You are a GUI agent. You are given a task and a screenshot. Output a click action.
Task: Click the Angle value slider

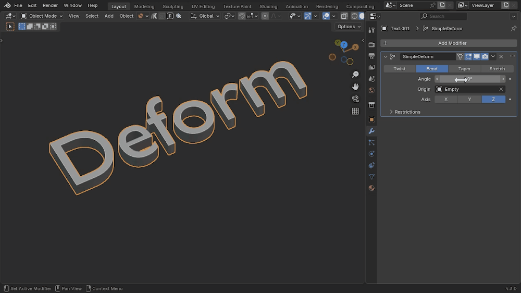[x=470, y=79]
